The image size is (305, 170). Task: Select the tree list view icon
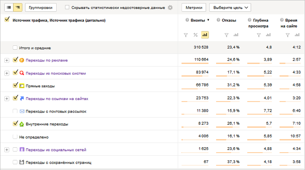18,7
